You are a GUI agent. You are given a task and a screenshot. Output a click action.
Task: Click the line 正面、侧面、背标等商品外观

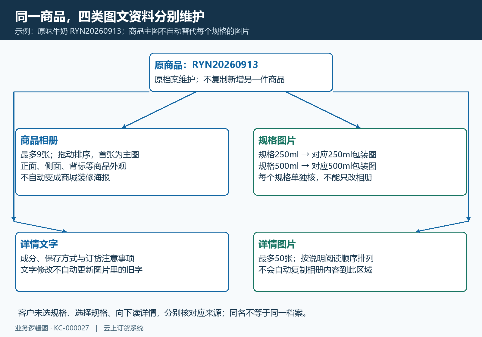(74, 166)
